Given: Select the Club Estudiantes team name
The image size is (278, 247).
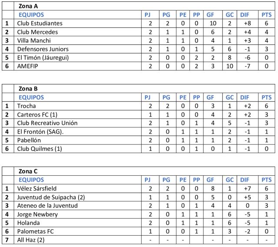Looking at the screenshot, I should (x=40, y=23).
